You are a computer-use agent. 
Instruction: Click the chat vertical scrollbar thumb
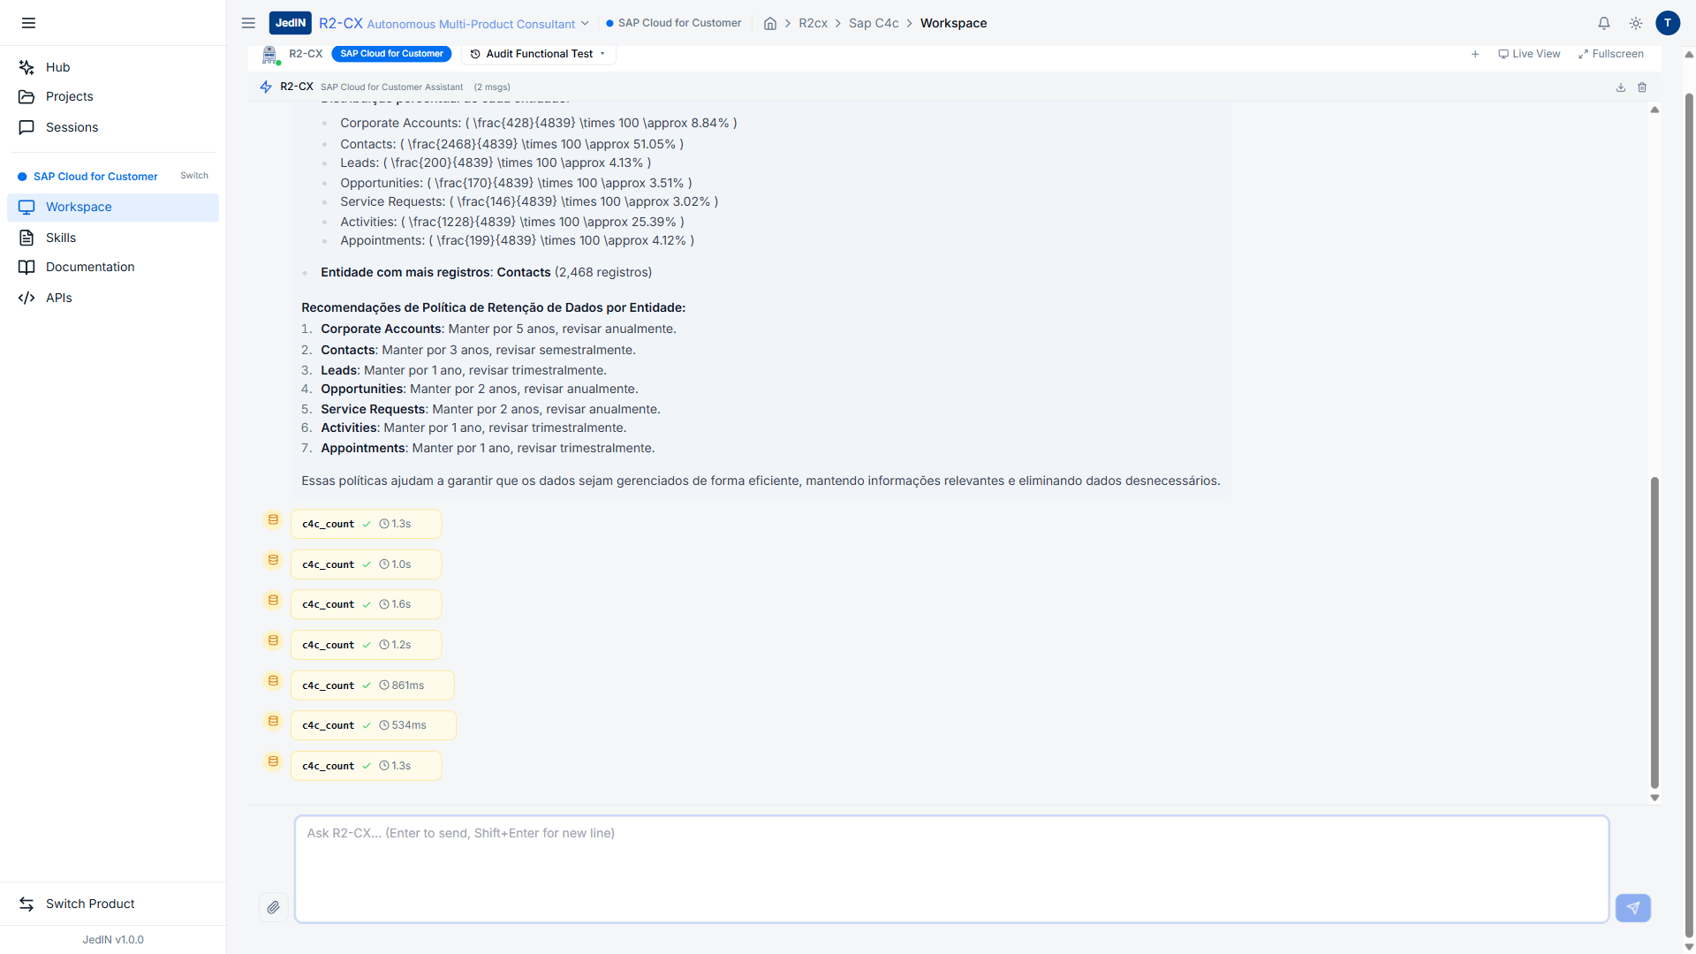tap(1654, 632)
